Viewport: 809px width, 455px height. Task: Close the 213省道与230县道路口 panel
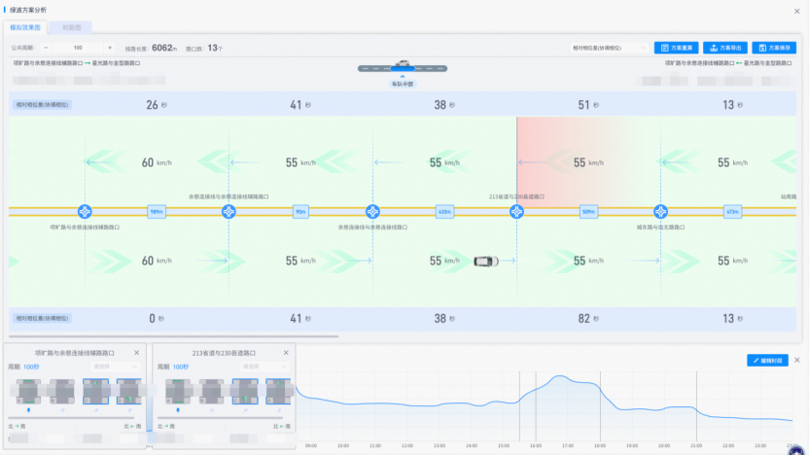(285, 353)
